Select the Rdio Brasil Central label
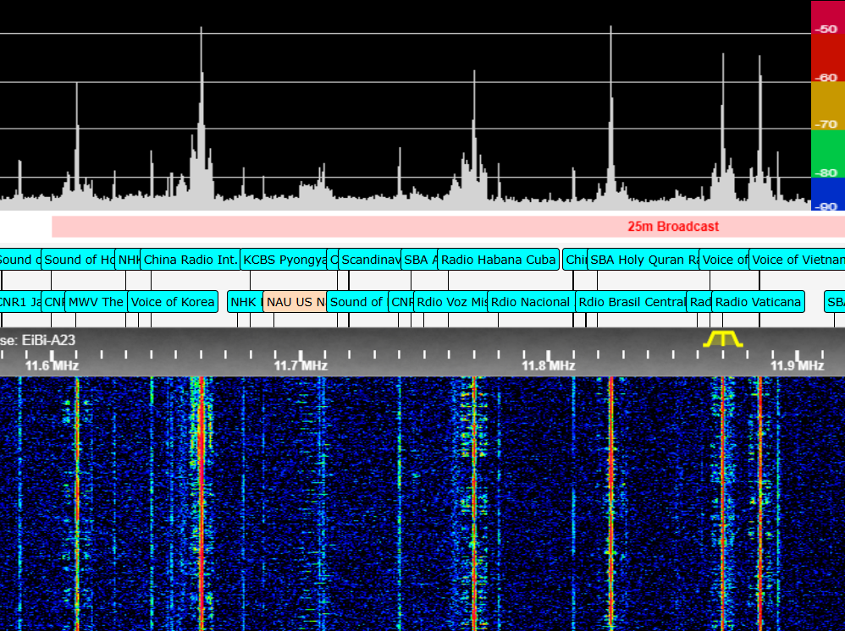Viewport: 845px width, 631px height. (x=630, y=301)
